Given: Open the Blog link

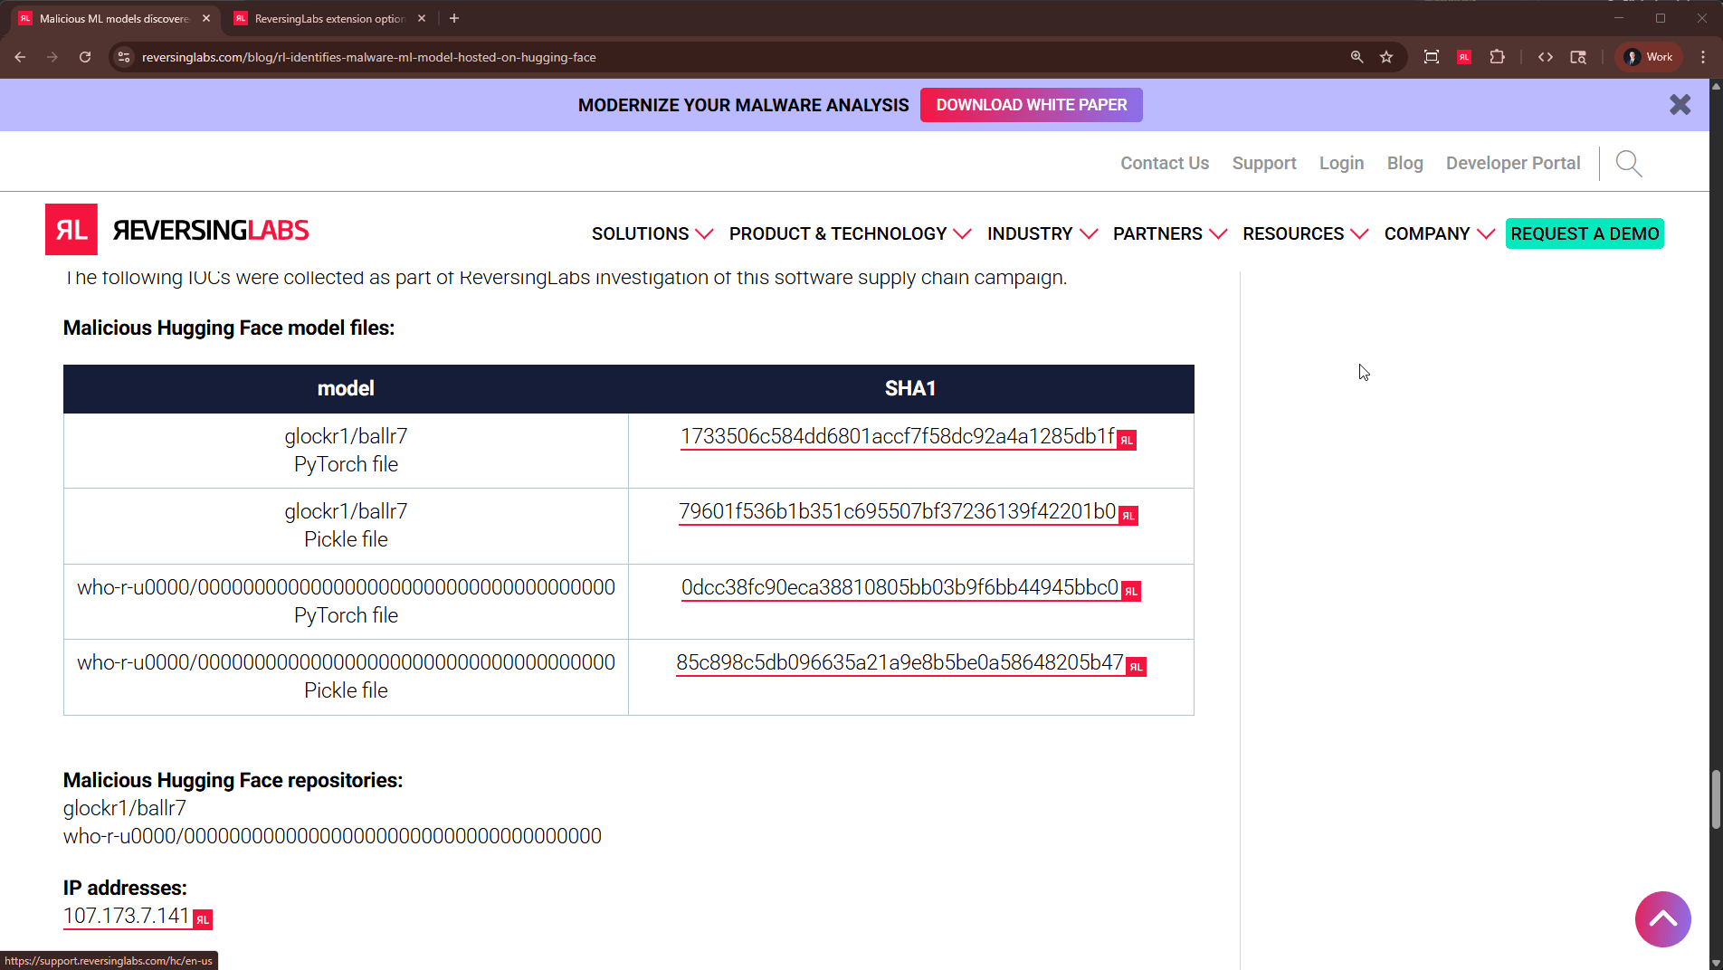Looking at the screenshot, I should coord(1405,163).
